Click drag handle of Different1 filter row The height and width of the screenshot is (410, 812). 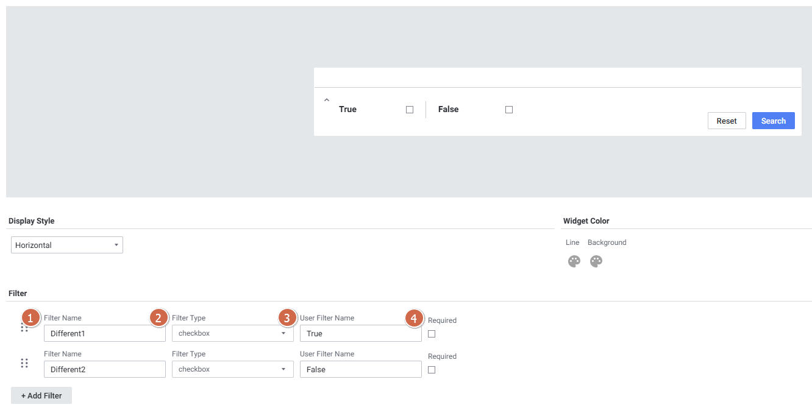point(24,328)
